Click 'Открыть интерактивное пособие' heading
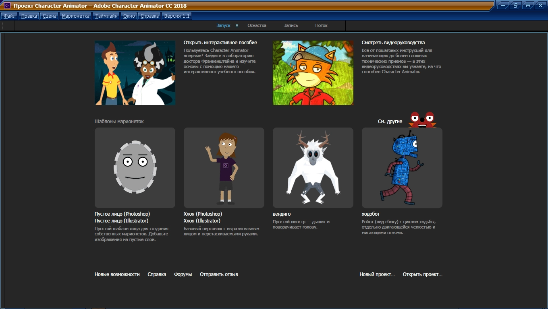Image resolution: width=548 pixels, height=309 pixels. 220,43
